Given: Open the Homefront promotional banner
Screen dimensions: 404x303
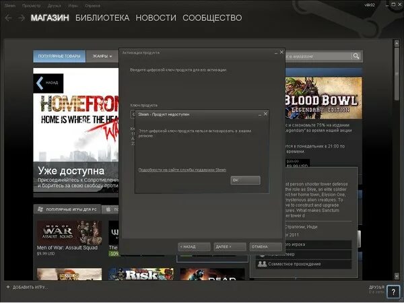Looking at the screenshot, I should click(x=76, y=130).
